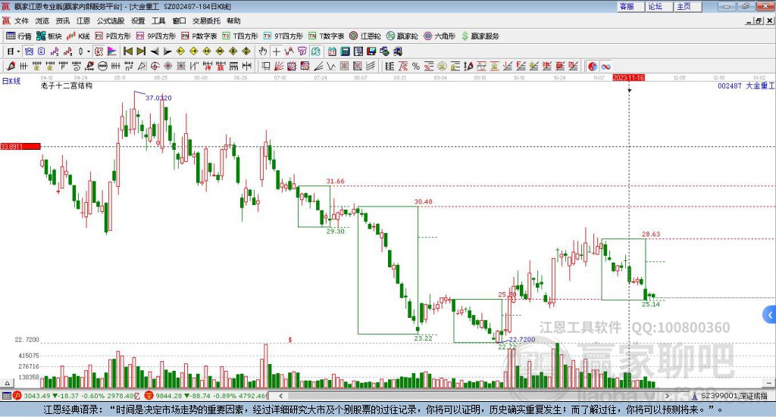
Task: Select the Gann fan lines tool
Action: [279, 66]
